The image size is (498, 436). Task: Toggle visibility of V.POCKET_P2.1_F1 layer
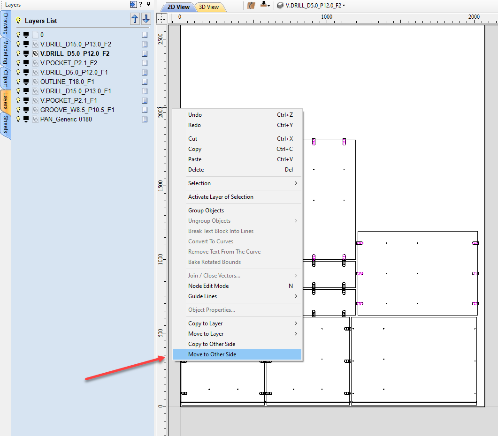(x=18, y=100)
